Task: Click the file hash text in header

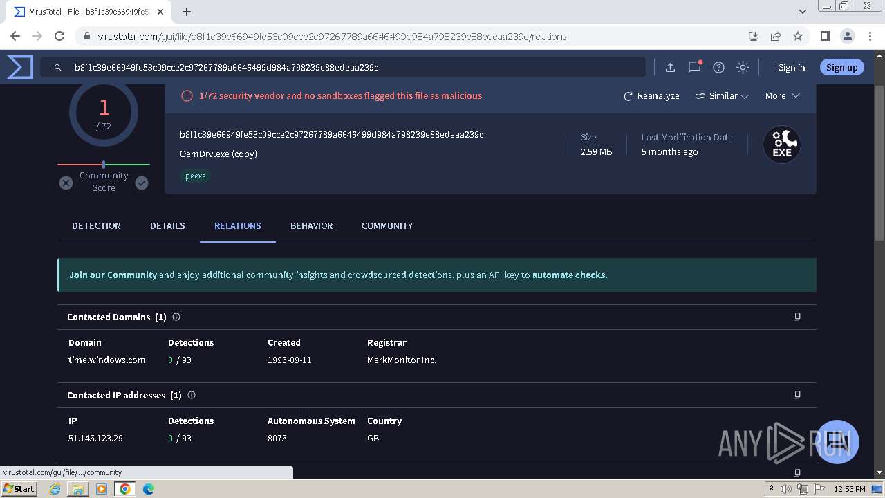Action: pyautogui.click(x=332, y=134)
